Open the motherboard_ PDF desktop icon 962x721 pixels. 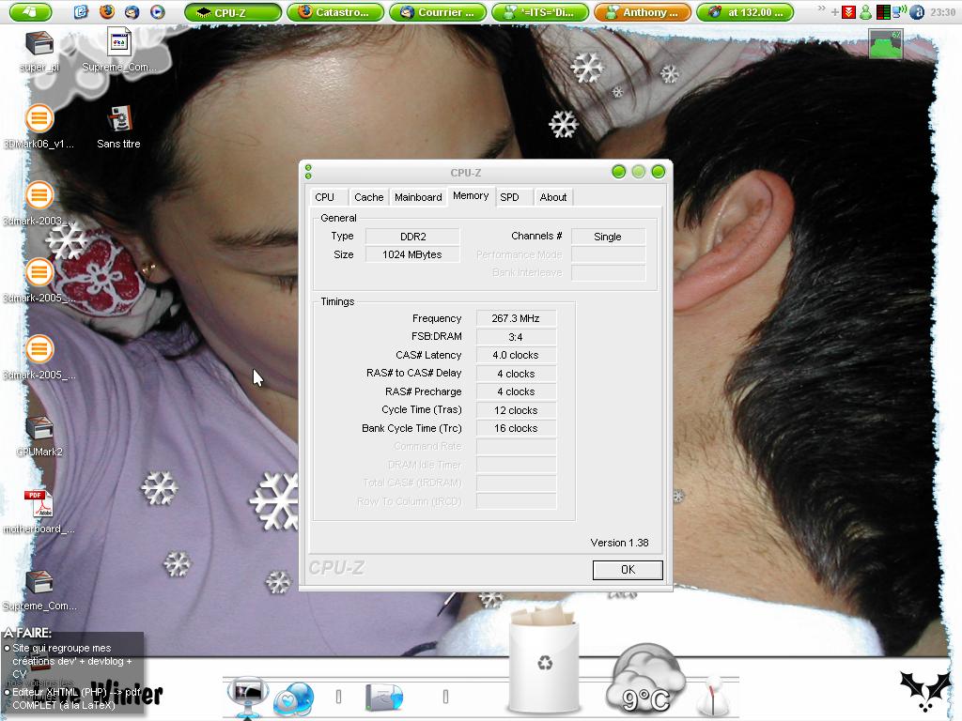coord(39,512)
